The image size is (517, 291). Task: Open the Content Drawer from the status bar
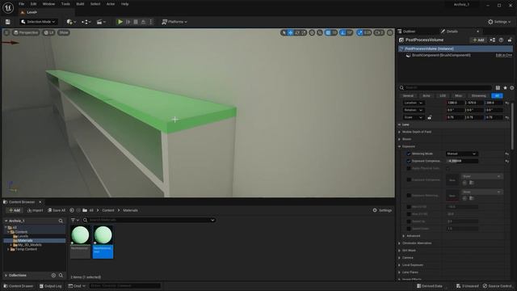19,286
